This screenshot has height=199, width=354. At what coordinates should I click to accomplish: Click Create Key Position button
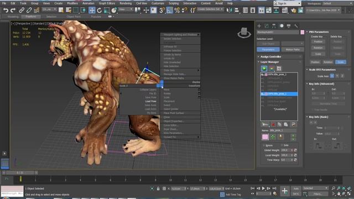(318, 42)
